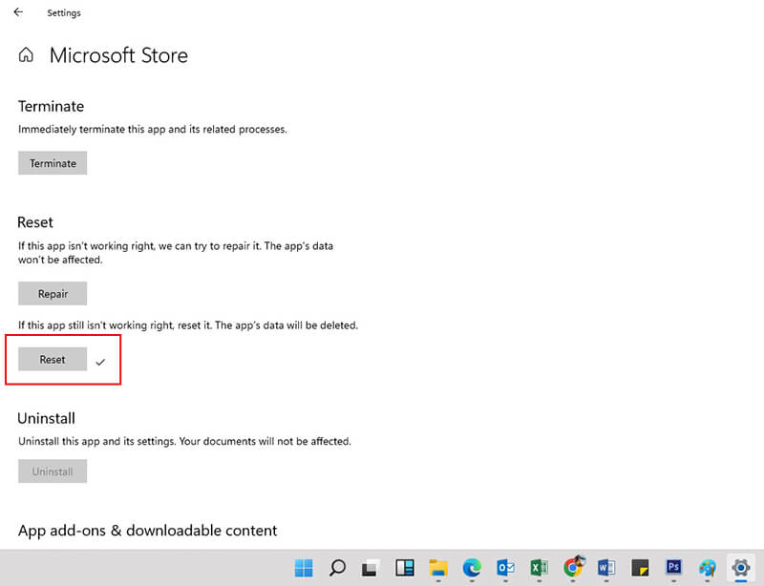The height and width of the screenshot is (586, 764).
Task: Click 'Your documents will not be affected' text
Action: tap(265, 441)
